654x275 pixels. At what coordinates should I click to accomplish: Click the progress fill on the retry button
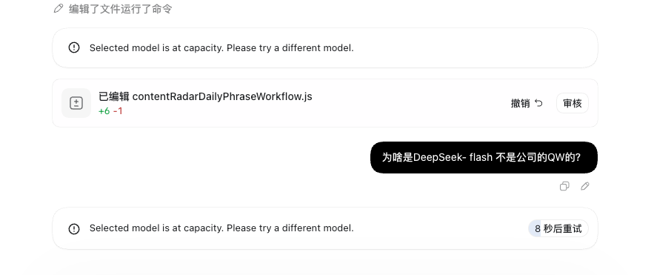534,229
